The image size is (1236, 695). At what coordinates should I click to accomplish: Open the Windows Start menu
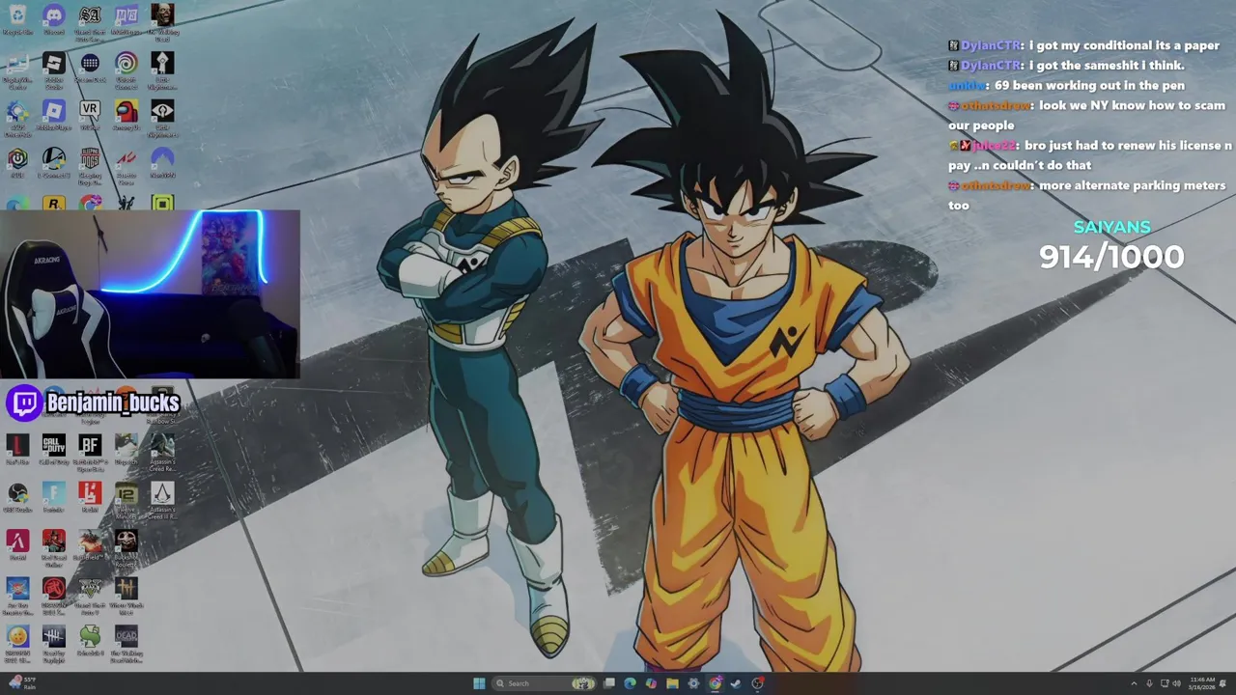[479, 683]
